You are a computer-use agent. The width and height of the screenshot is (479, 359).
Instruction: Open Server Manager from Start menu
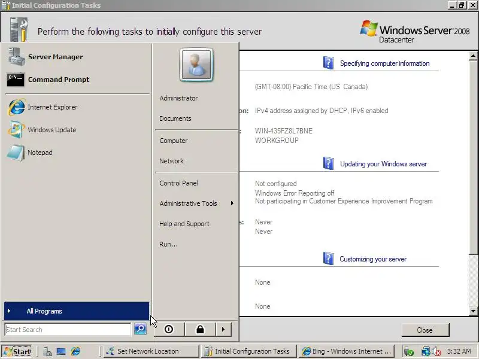[77, 57]
